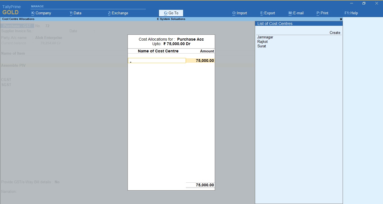The height and width of the screenshot is (204, 383).
Task: Click the TallyPrime GOLD logo
Action: tap(11, 10)
